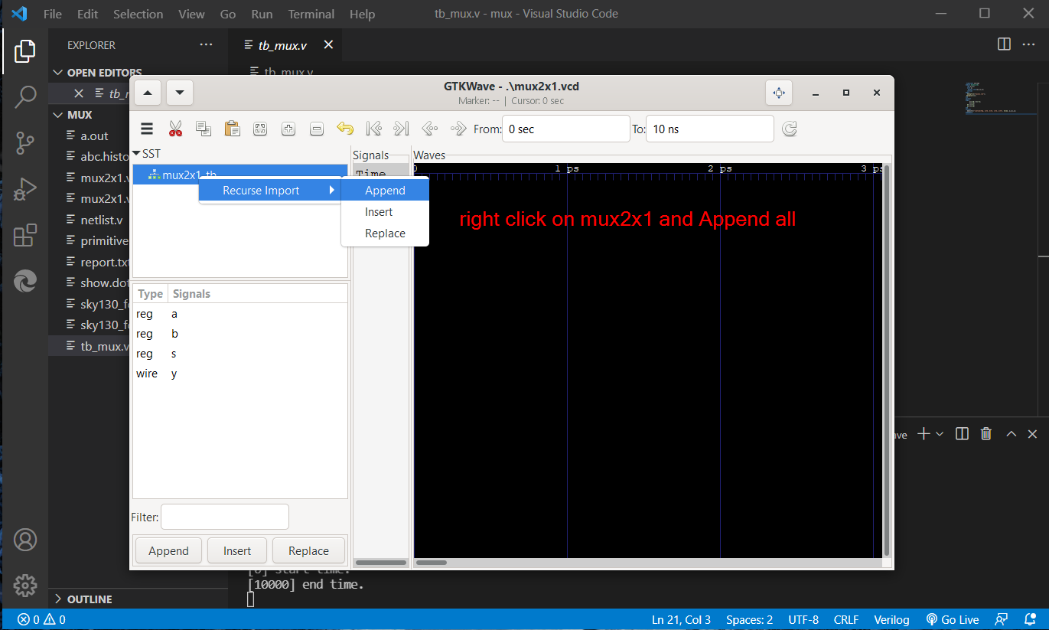Click Go Live in the status bar
The height and width of the screenshot is (630, 1049).
pyautogui.click(x=952, y=619)
